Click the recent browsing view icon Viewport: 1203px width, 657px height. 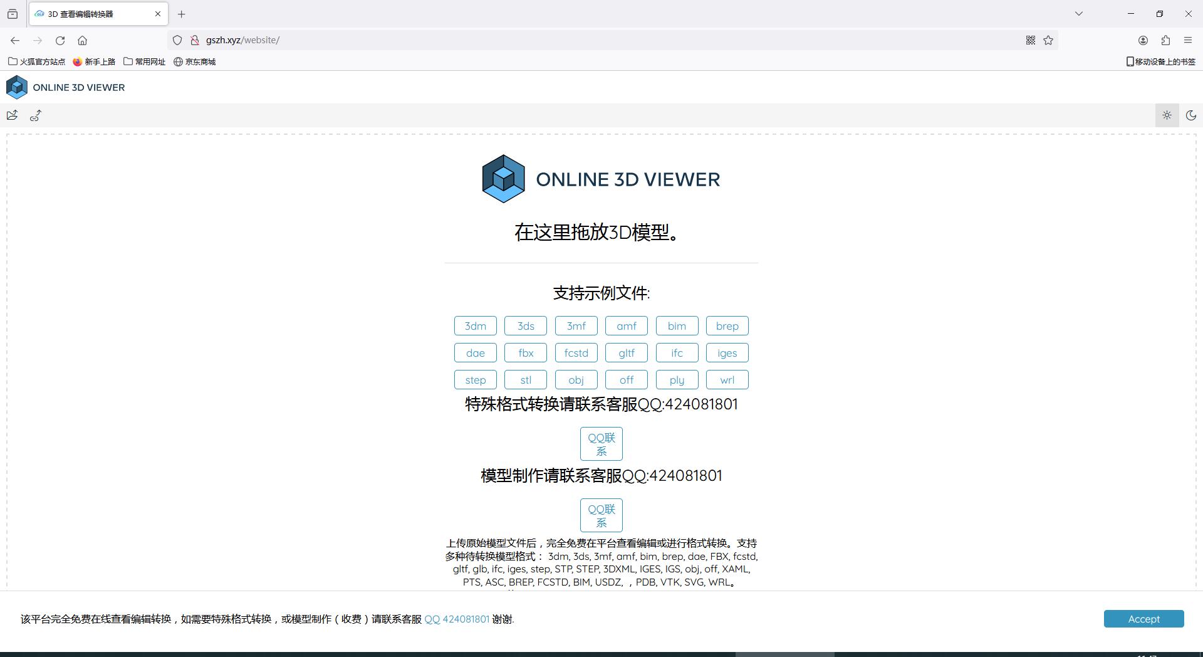13,14
